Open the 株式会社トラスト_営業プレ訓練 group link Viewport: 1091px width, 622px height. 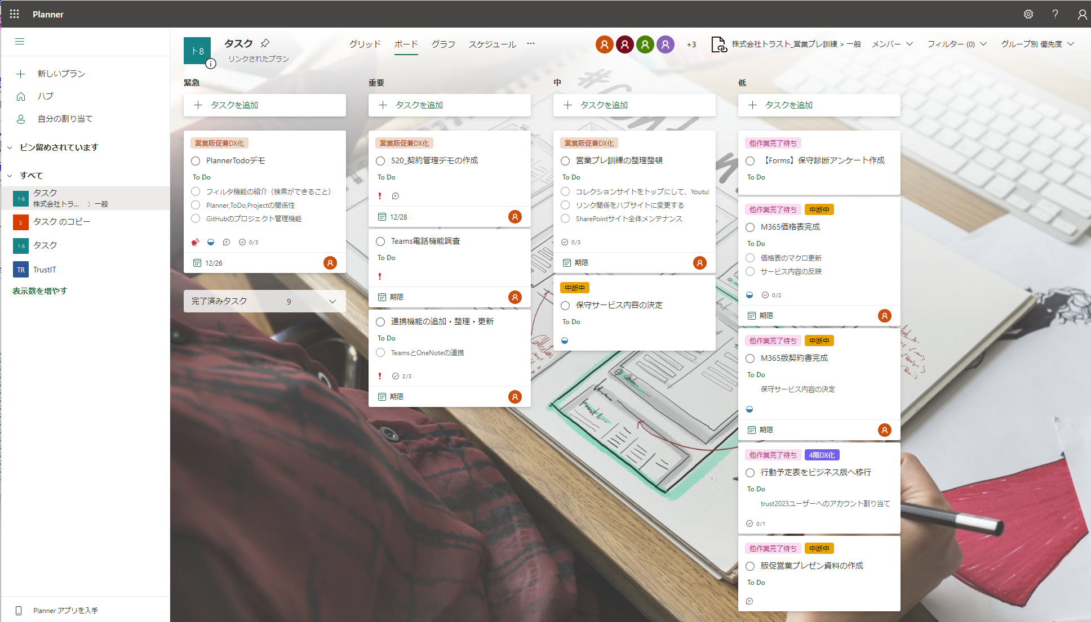click(796, 44)
